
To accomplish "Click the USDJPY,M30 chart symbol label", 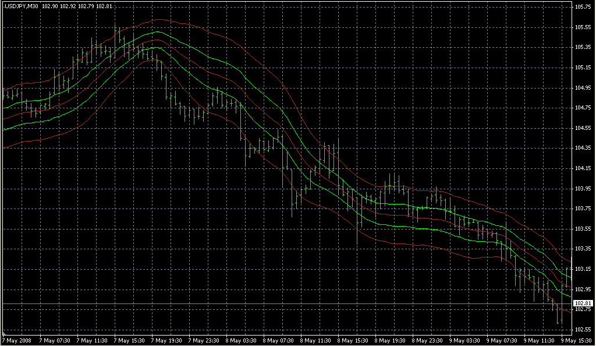I will [22, 6].
